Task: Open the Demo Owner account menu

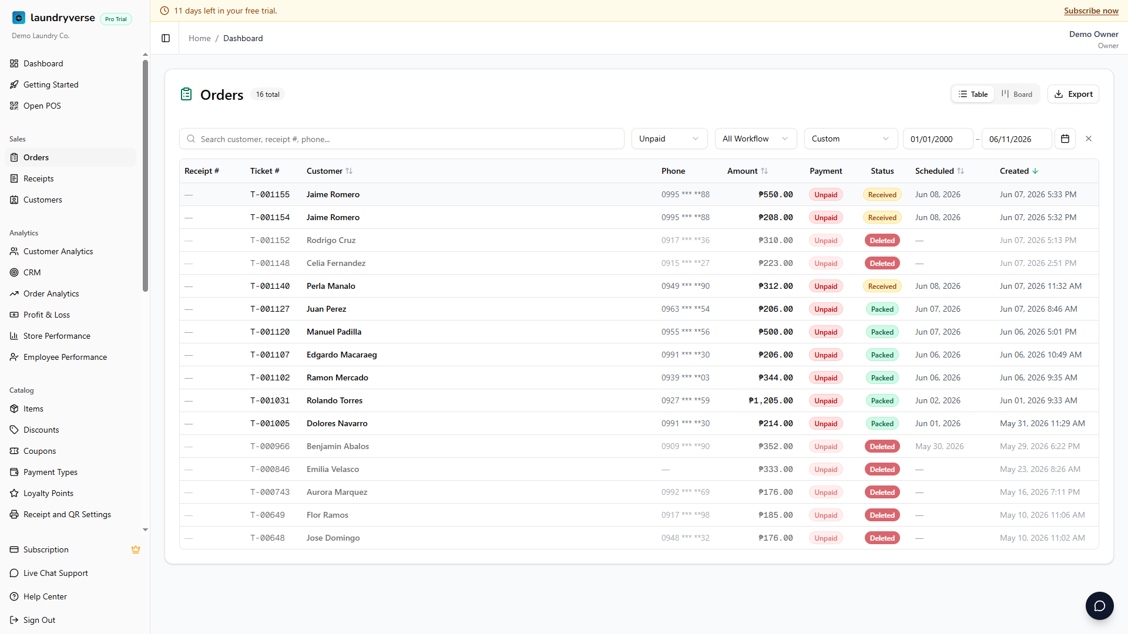Action: 1093,39
